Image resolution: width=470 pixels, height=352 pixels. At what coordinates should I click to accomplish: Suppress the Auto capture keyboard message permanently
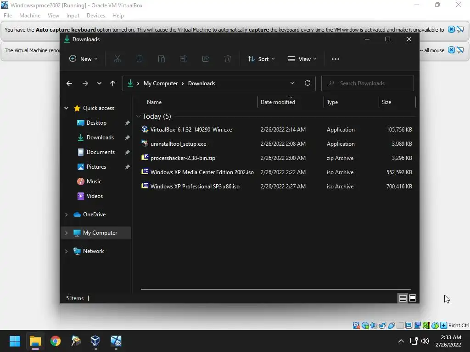(x=460, y=29)
